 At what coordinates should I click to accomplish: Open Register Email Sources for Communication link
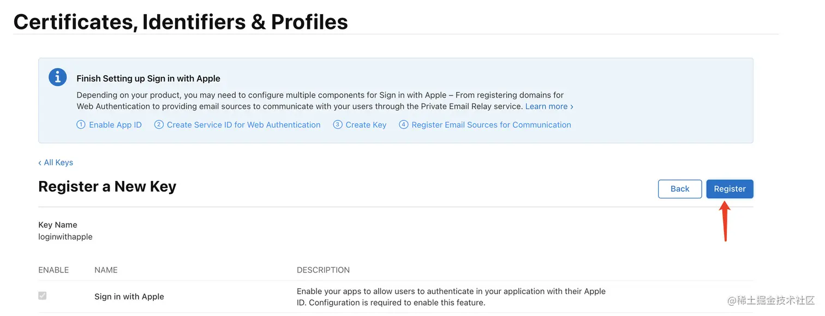click(491, 125)
